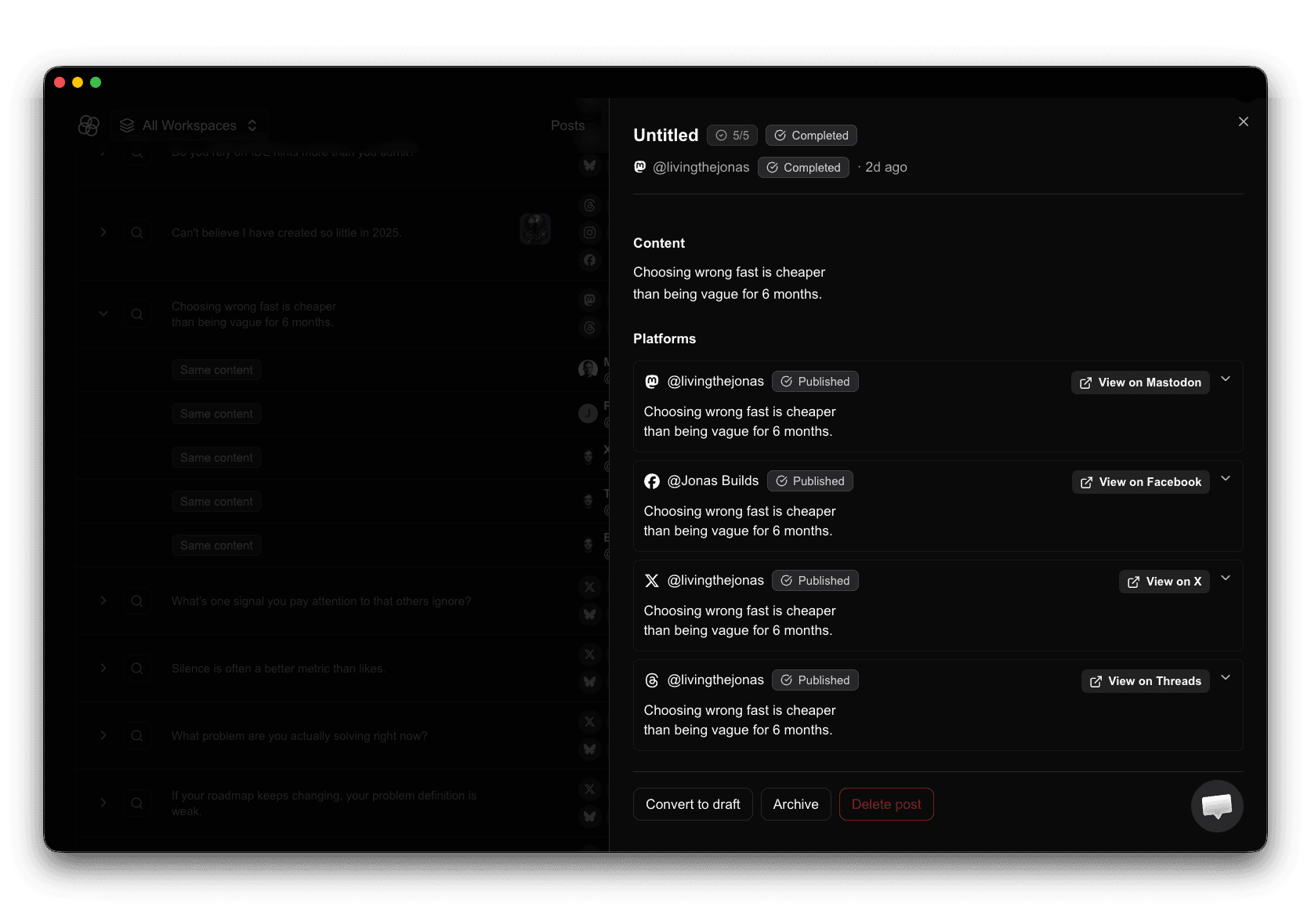
Task: Click preview icon of 'Can't believe' row
Action: 137,233
